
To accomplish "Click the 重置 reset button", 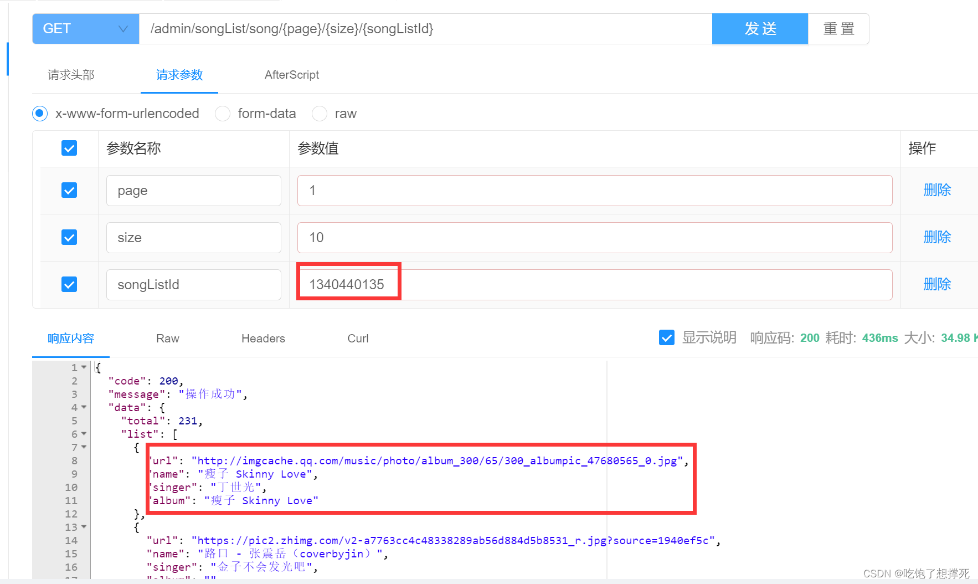I will pos(838,29).
